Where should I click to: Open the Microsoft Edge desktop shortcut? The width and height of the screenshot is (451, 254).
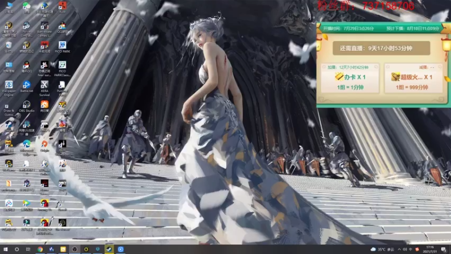26,147
